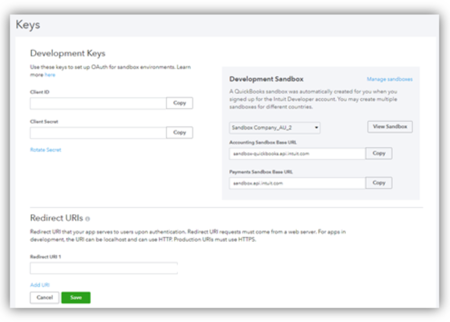Image resolution: width=450 pixels, height=322 pixels.
Task: Open the Manage sandboxes link
Action: 390,79
